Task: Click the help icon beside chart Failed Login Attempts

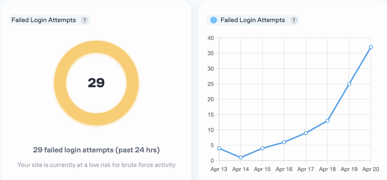Action: [x=293, y=20]
